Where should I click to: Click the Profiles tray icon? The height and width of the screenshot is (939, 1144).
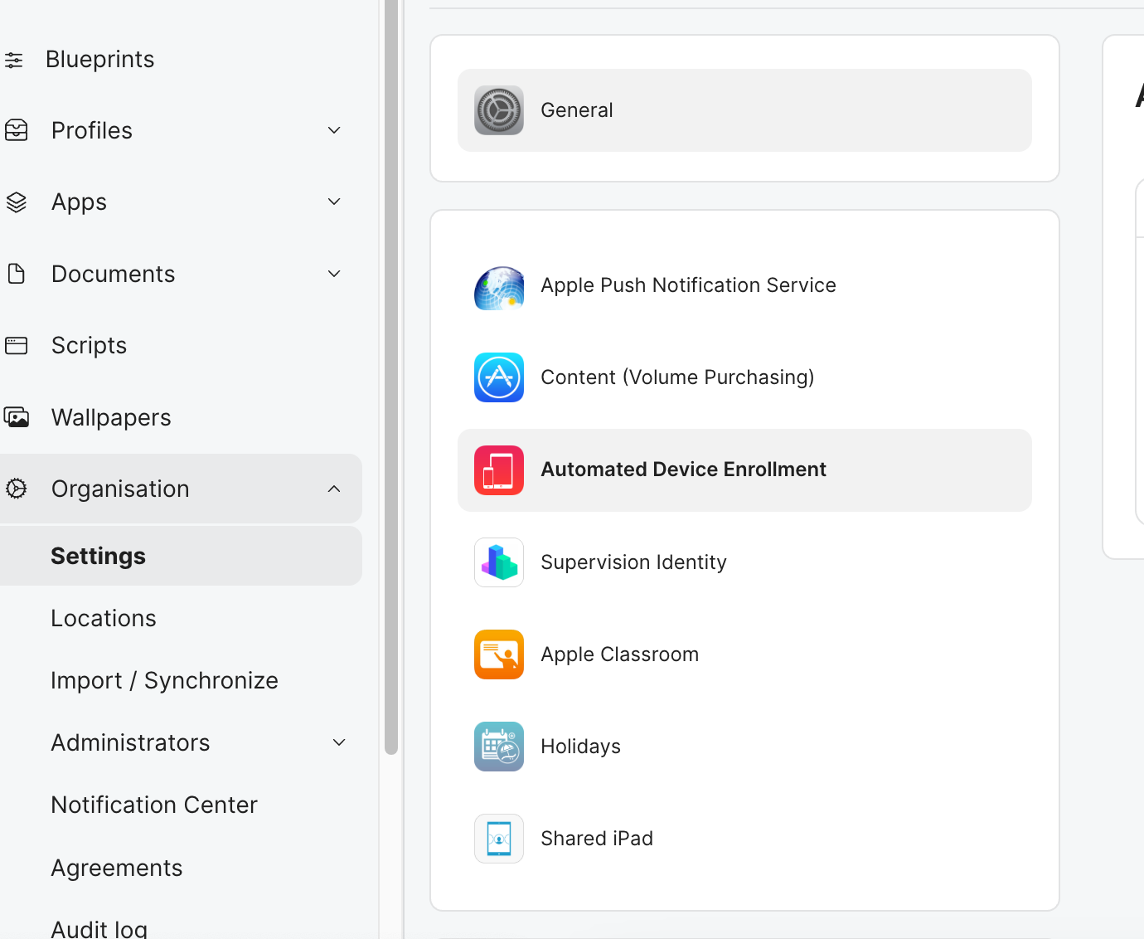click(x=16, y=130)
